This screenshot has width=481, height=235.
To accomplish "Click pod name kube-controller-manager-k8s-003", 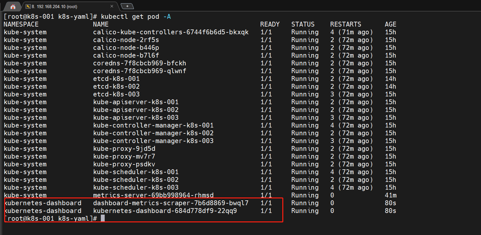I will click(x=153, y=141).
